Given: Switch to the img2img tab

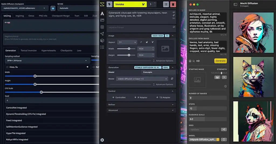Looking at the screenshot, I should point(19,16).
